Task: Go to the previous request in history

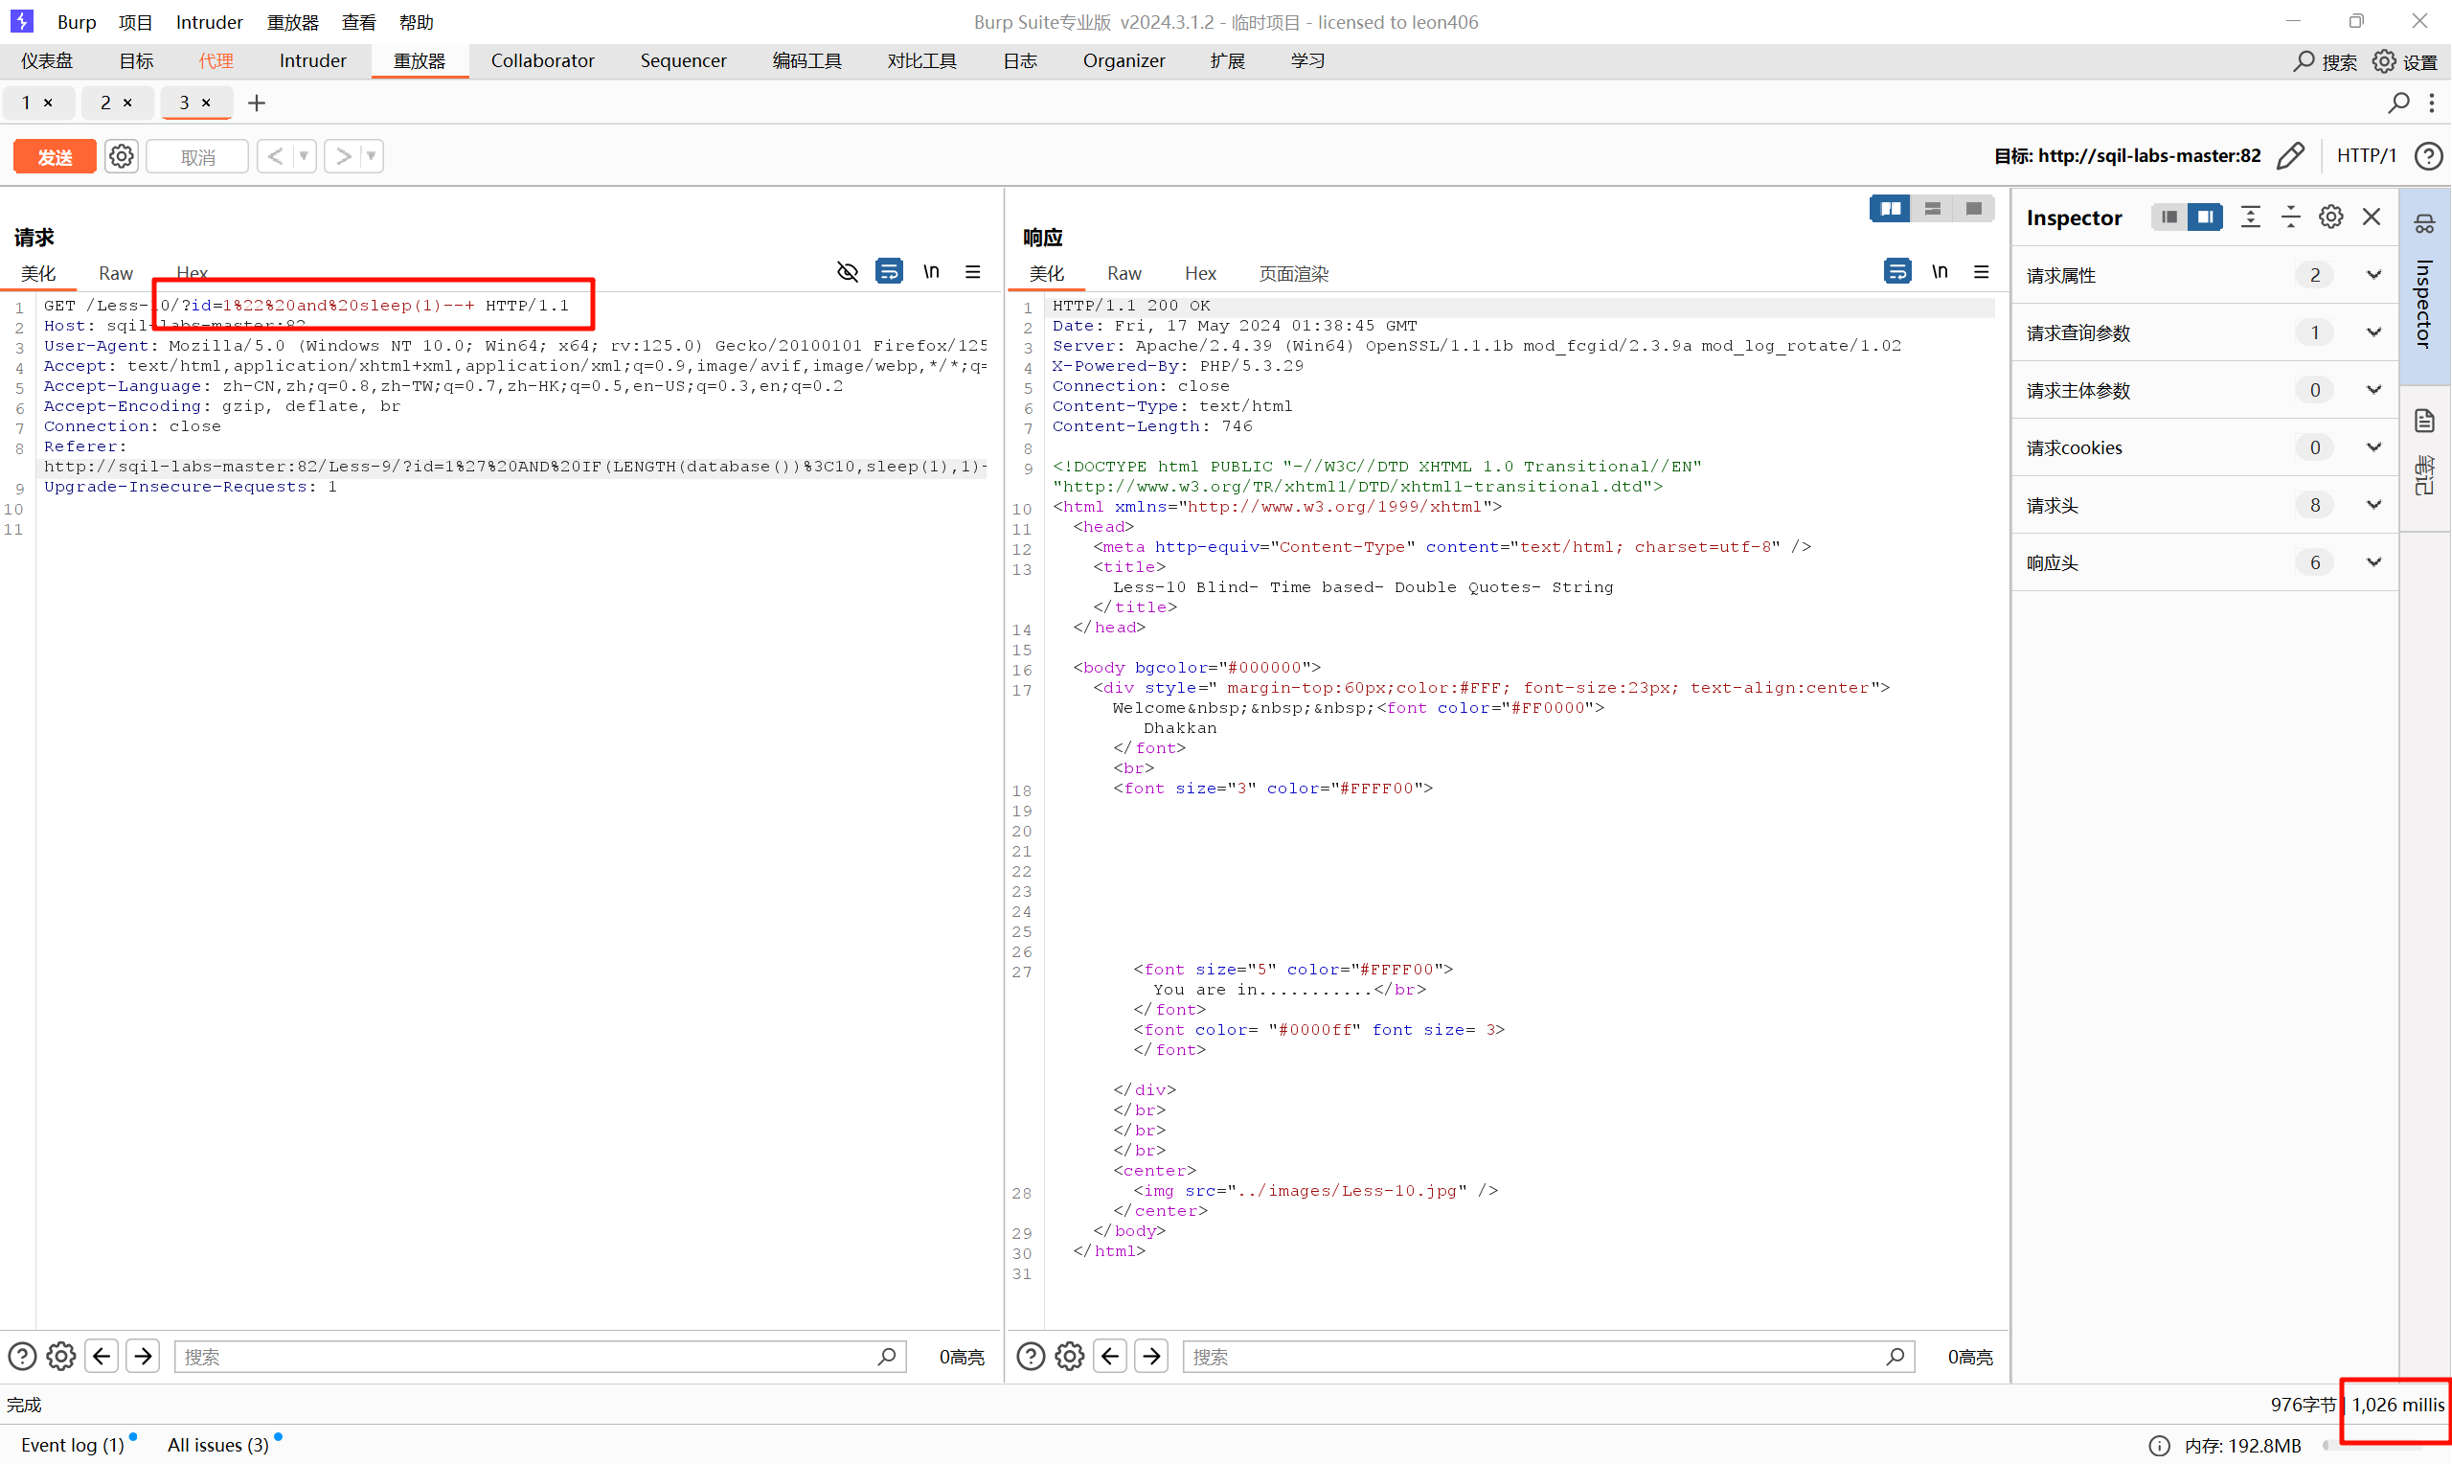Action: tap(275, 156)
